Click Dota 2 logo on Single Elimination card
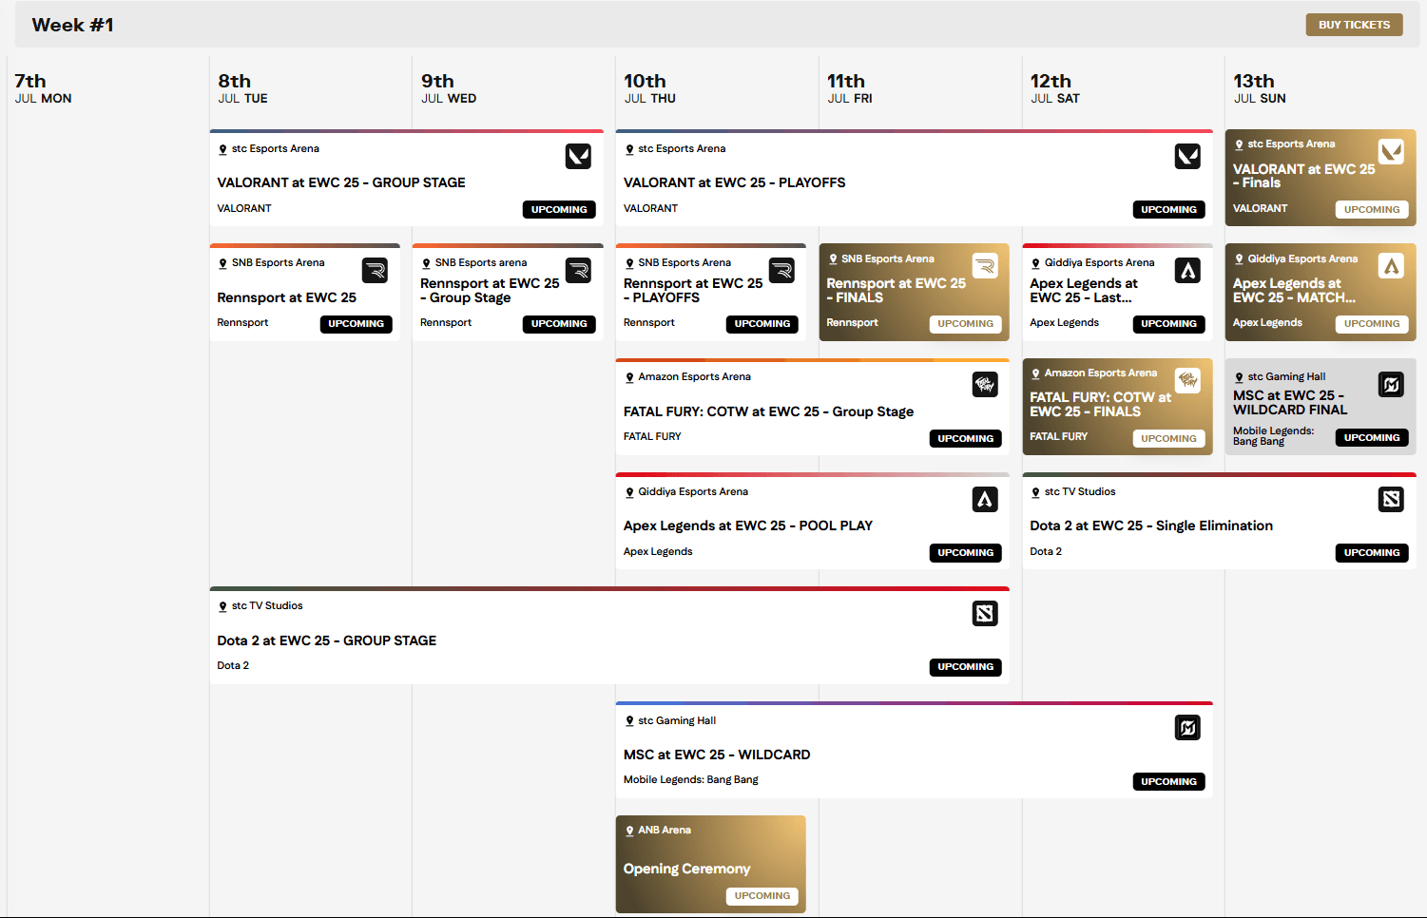Screen dimensions: 1427x918 coord(1391,499)
